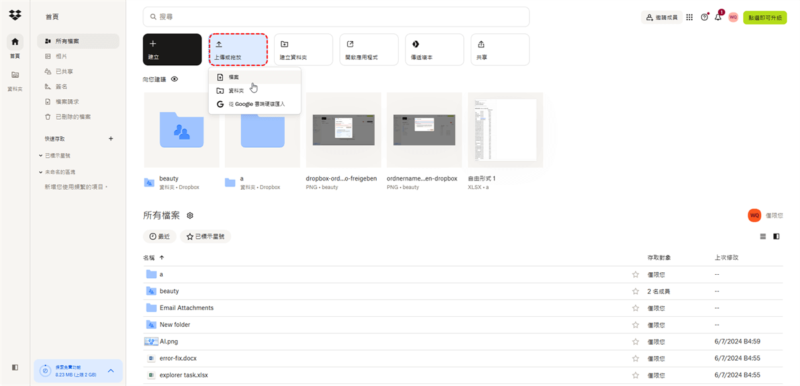Viewport: 800px width, 386px height.
Task: Star the folder a row
Action: 635,274
